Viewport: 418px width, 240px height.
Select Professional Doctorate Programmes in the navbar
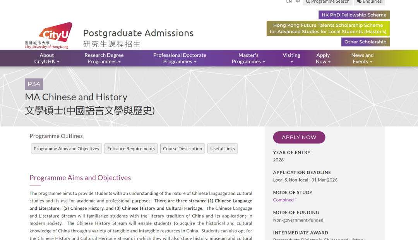(180, 58)
